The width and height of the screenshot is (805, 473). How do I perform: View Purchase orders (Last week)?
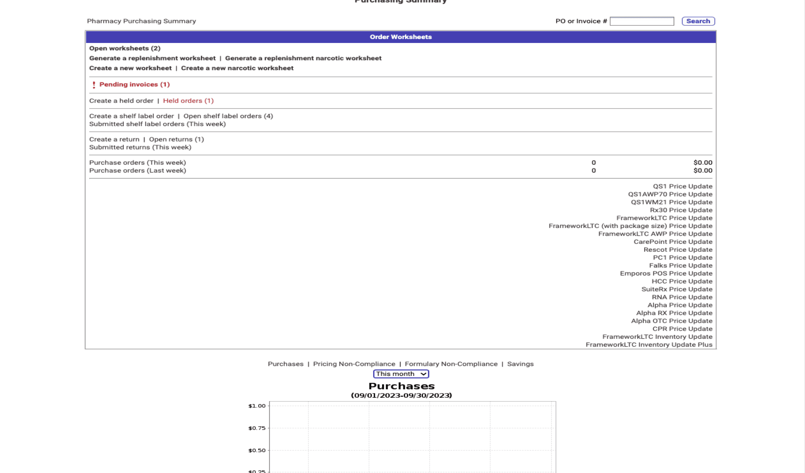coord(137,171)
